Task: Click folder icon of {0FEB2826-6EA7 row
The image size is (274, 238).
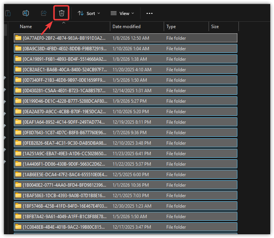Action: [18, 143]
